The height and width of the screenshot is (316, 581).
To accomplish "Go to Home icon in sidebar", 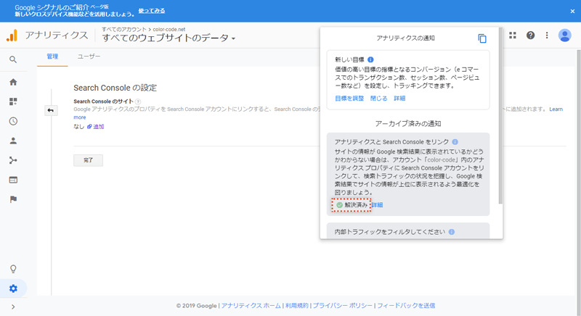I will (x=13, y=82).
